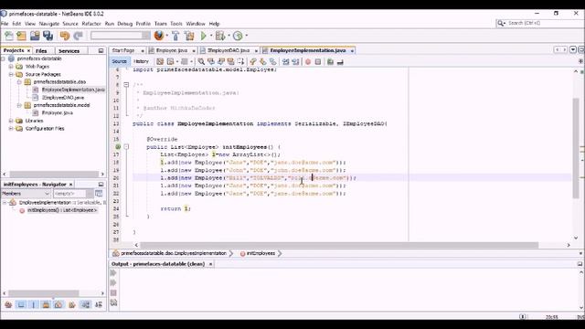Toggle Highlight Search in the editor toolbar
Screen dimensions: 585x329
(230, 61)
